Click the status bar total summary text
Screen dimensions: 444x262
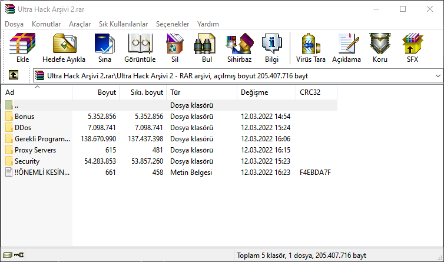[x=301, y=256]
